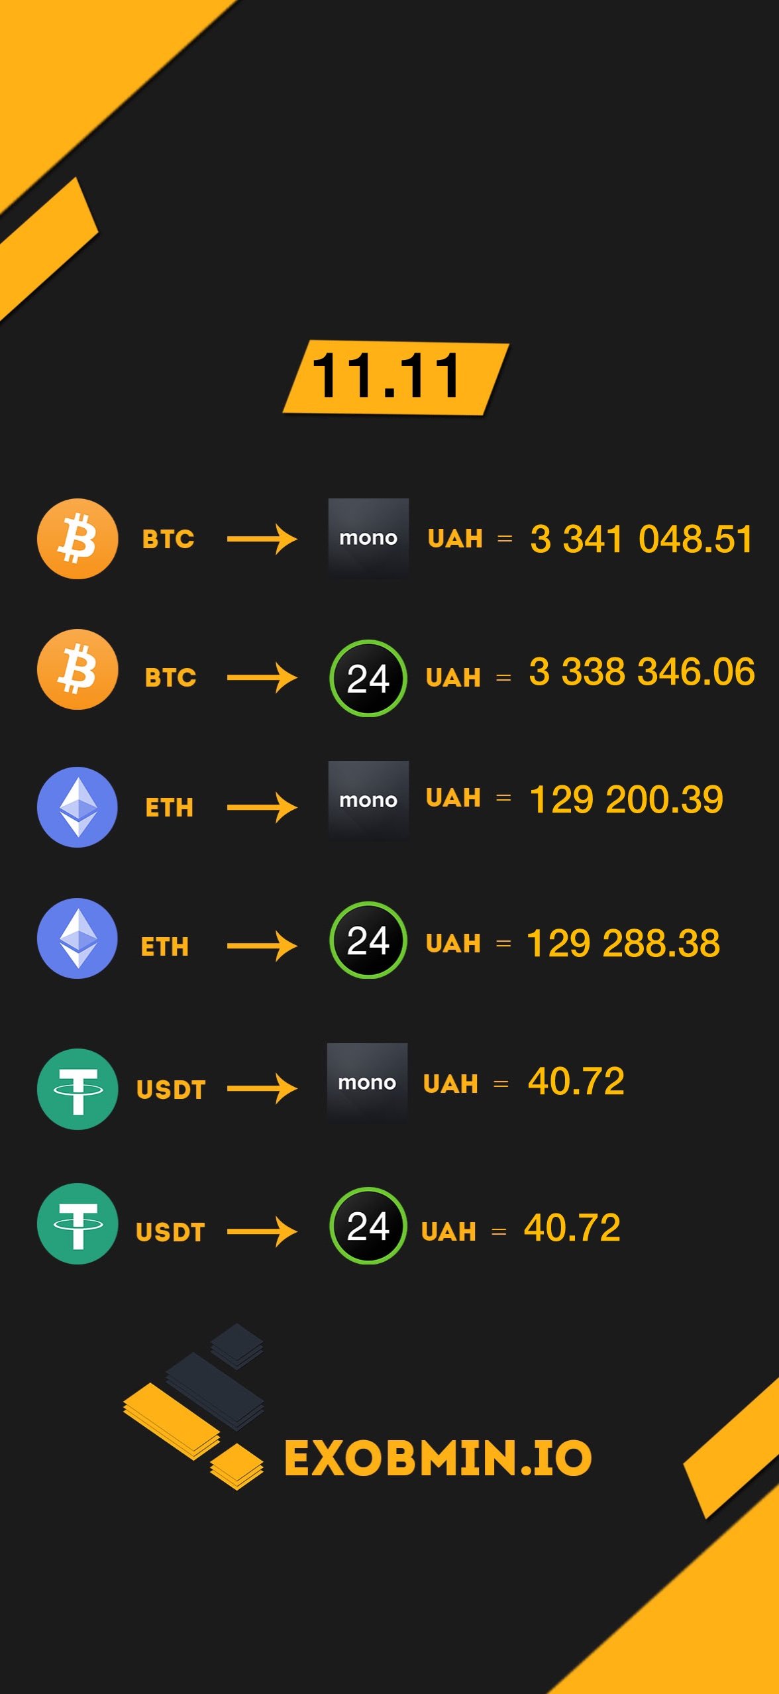The height and width of the screenshot is (1694, 779).
Task: Tap the 24 bank logo in the ETH row
Action: pyautogui.click(x=368, y=940)
